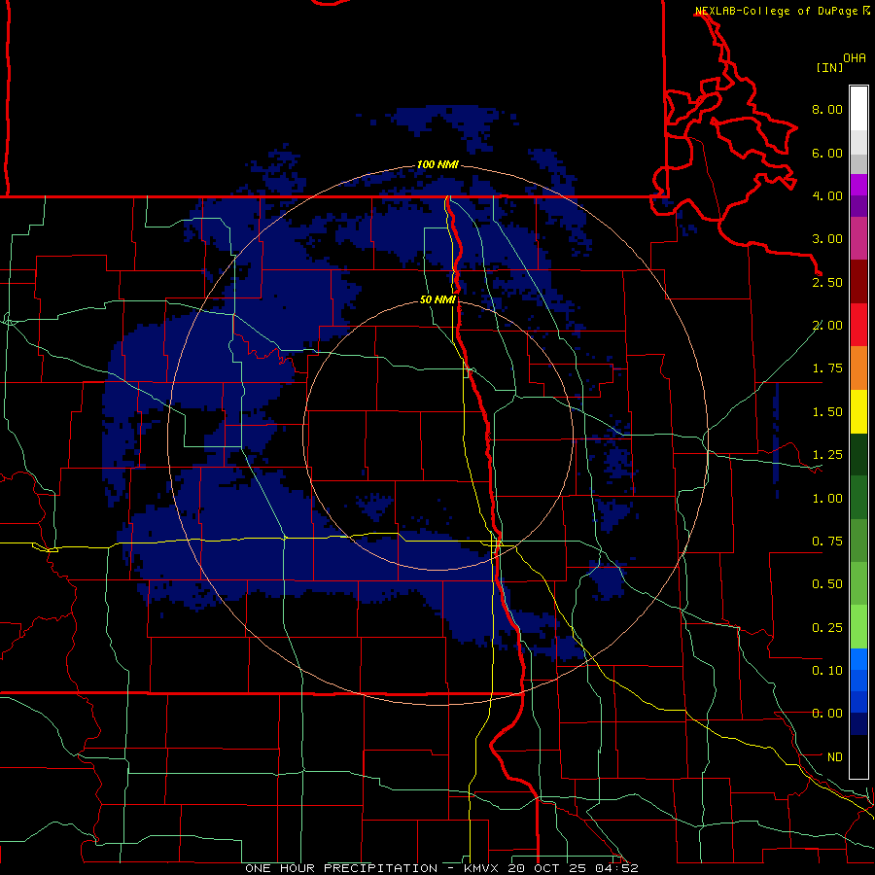Click the 50 NMI range ring label
Screen dimensions: 875x875
(437, 300)
